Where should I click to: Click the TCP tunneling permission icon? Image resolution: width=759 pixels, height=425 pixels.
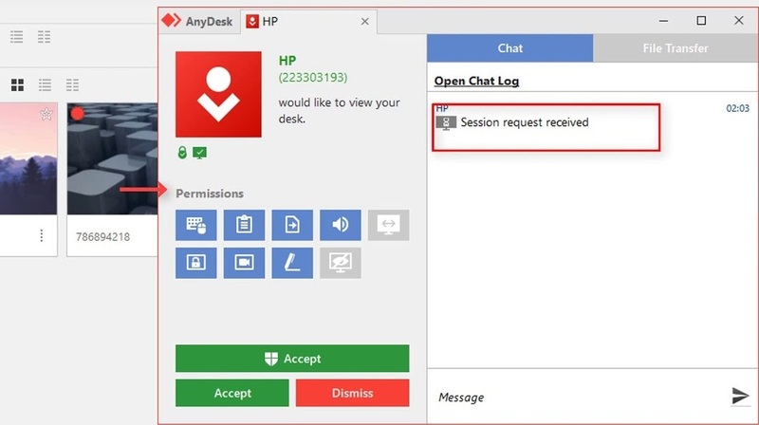click(x=388, y=225)
